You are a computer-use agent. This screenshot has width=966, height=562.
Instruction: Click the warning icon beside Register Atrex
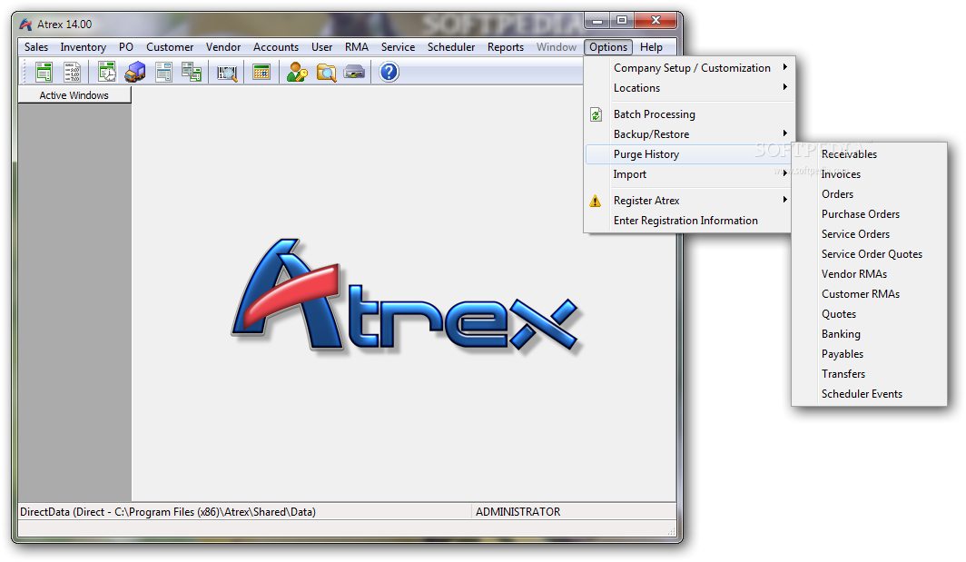596,201
